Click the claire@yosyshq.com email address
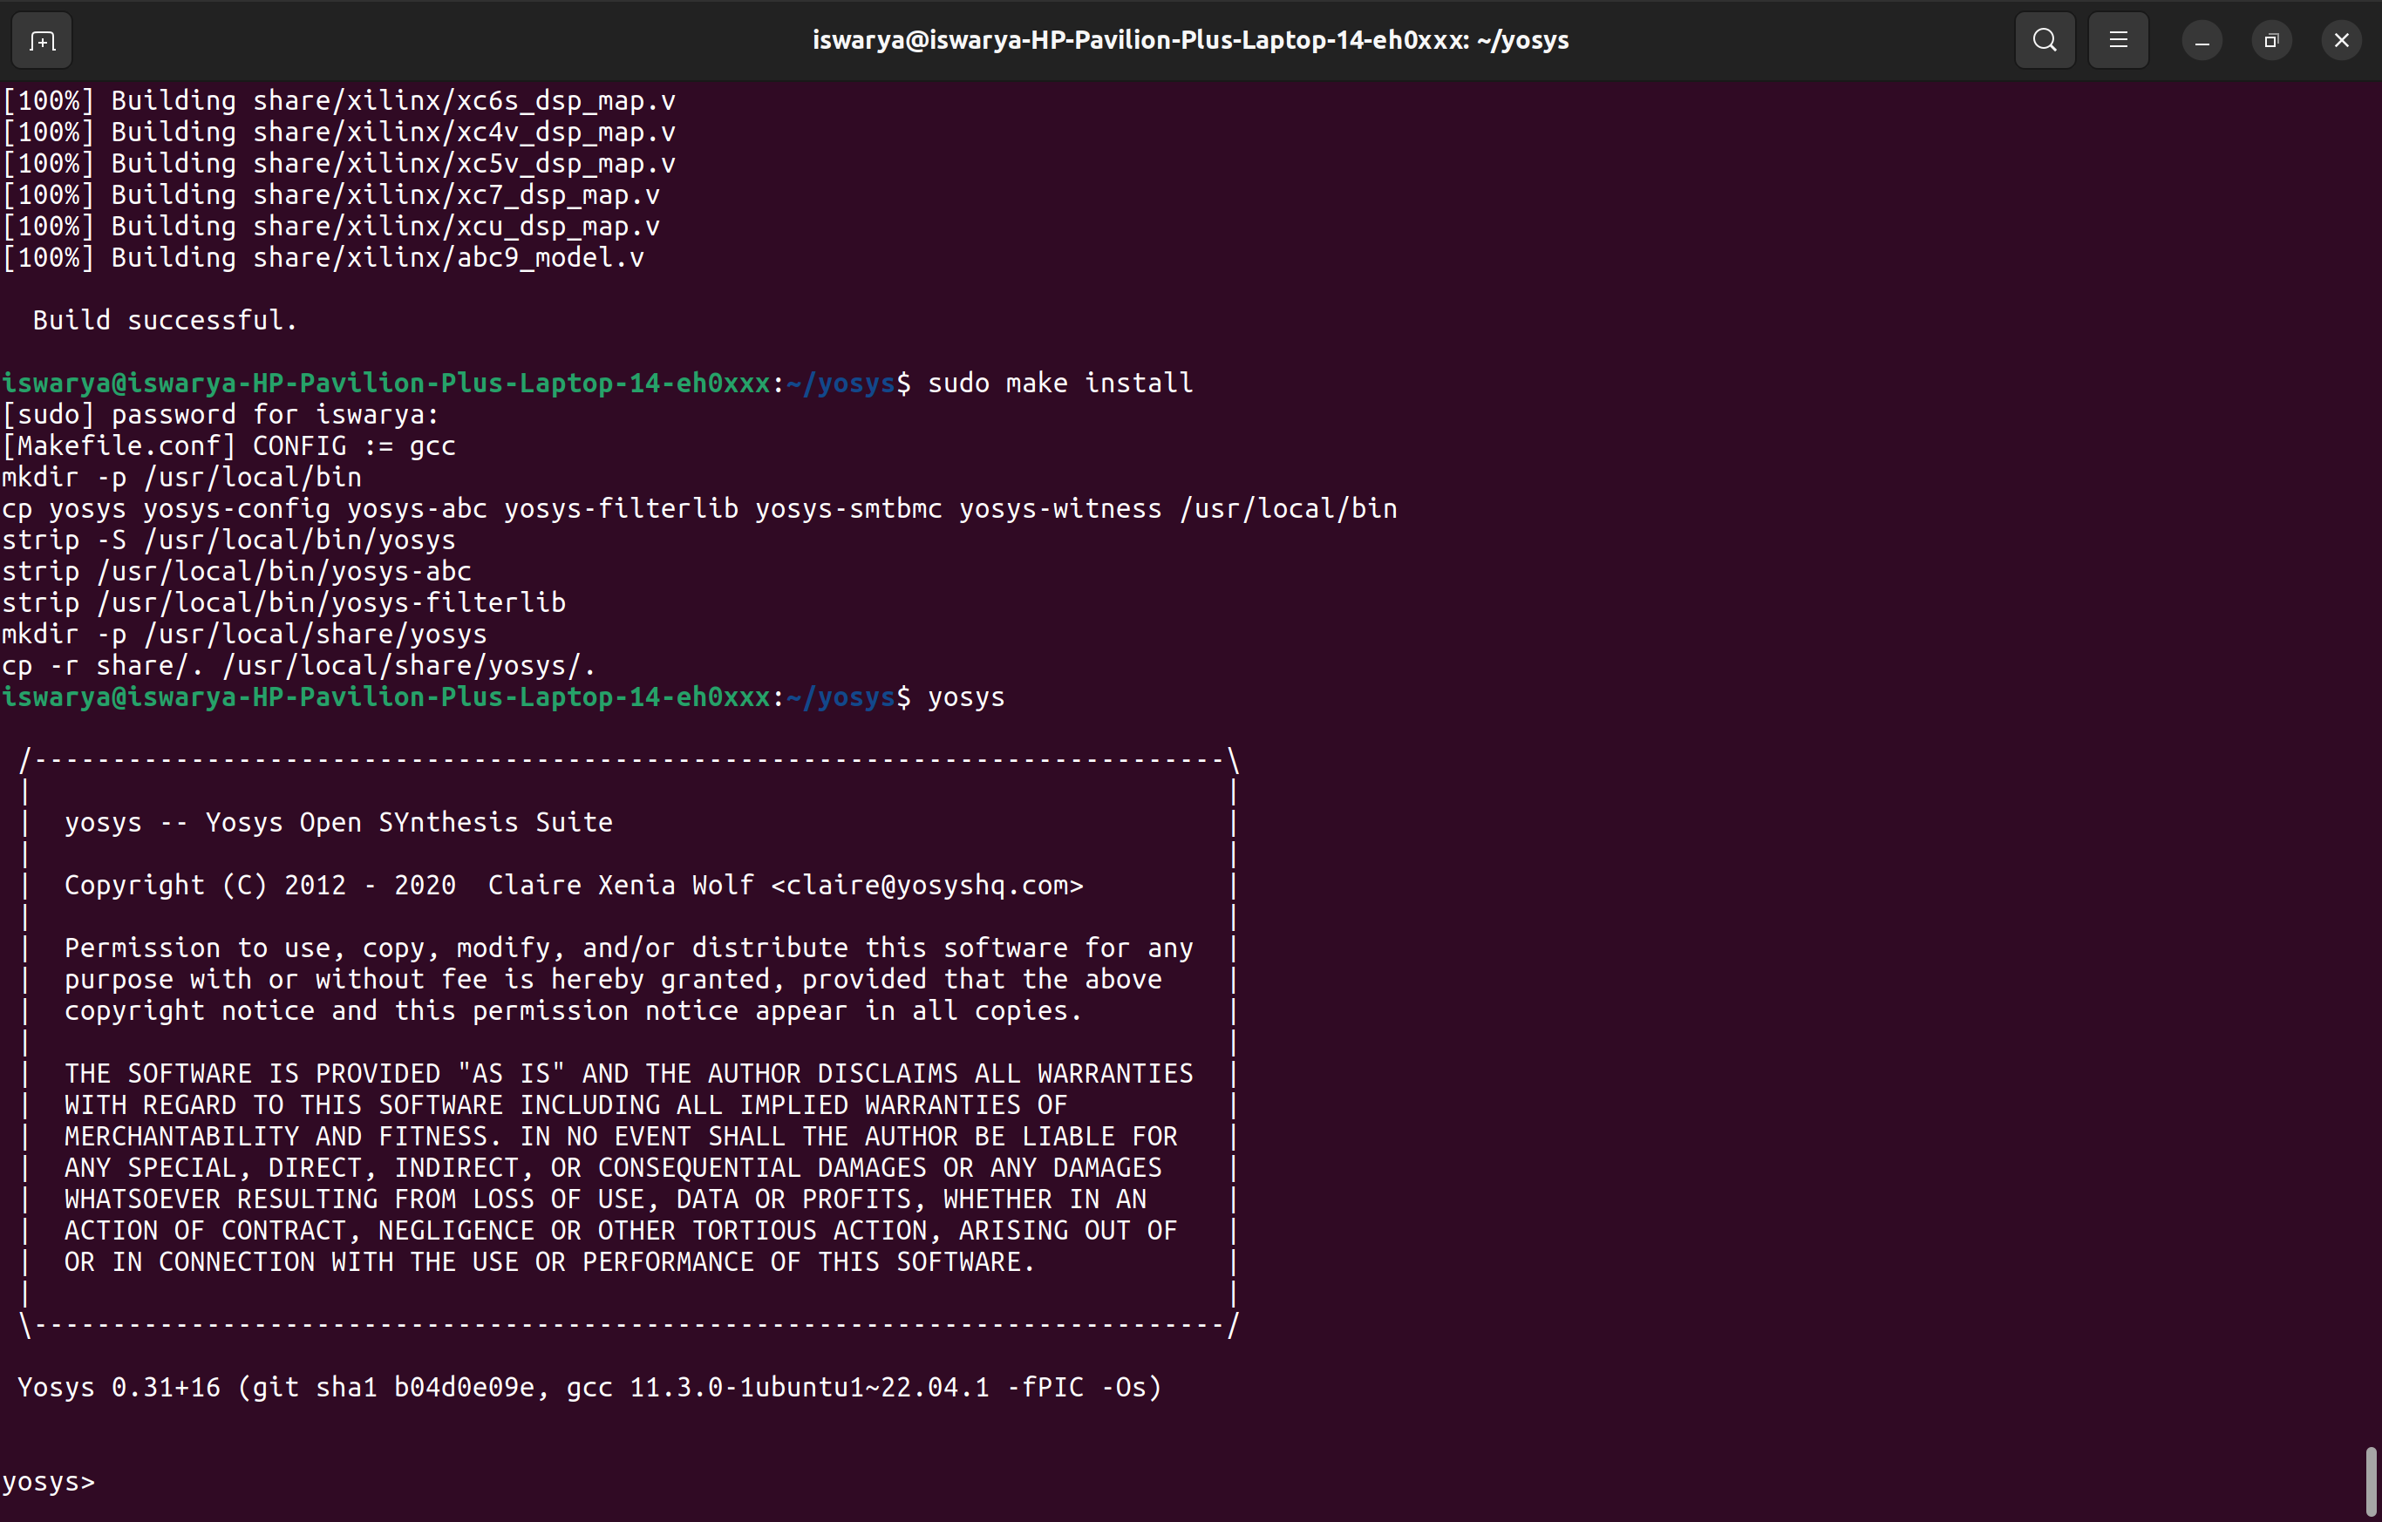This screenshot has height=1522, width=2382. point(927,885)
